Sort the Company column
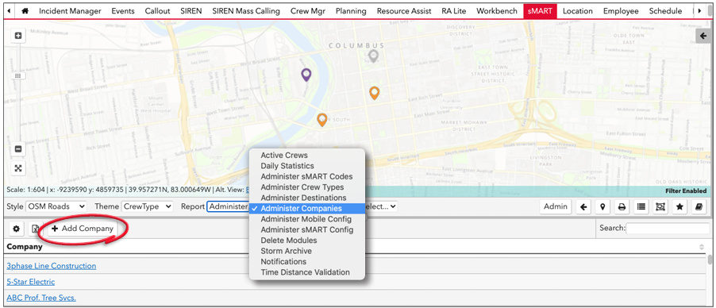Screen dimensions: 716x308 click(702, 247)
